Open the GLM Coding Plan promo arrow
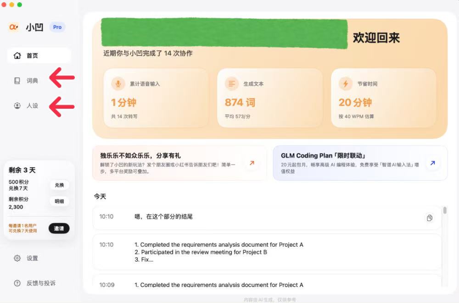 pos(432,162)
